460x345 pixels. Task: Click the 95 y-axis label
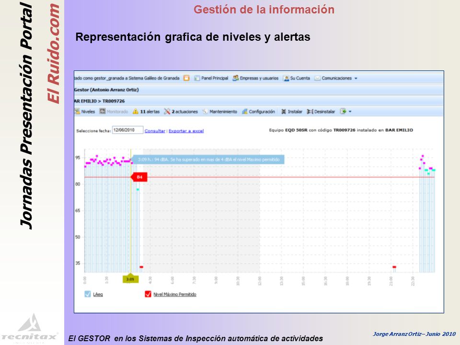78,158
